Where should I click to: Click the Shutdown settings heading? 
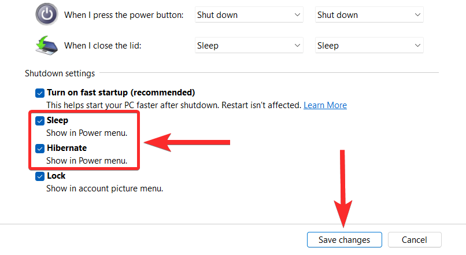pos(60,73)
